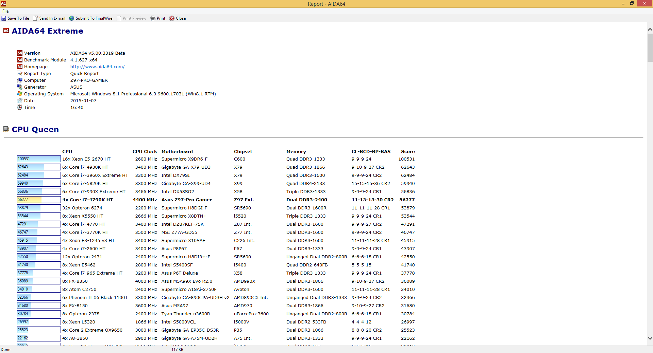Image resolution: width=653 pixels, height=353 pixels.
Task: Click the 117 KB status bar entry
Action: point(177,349)
